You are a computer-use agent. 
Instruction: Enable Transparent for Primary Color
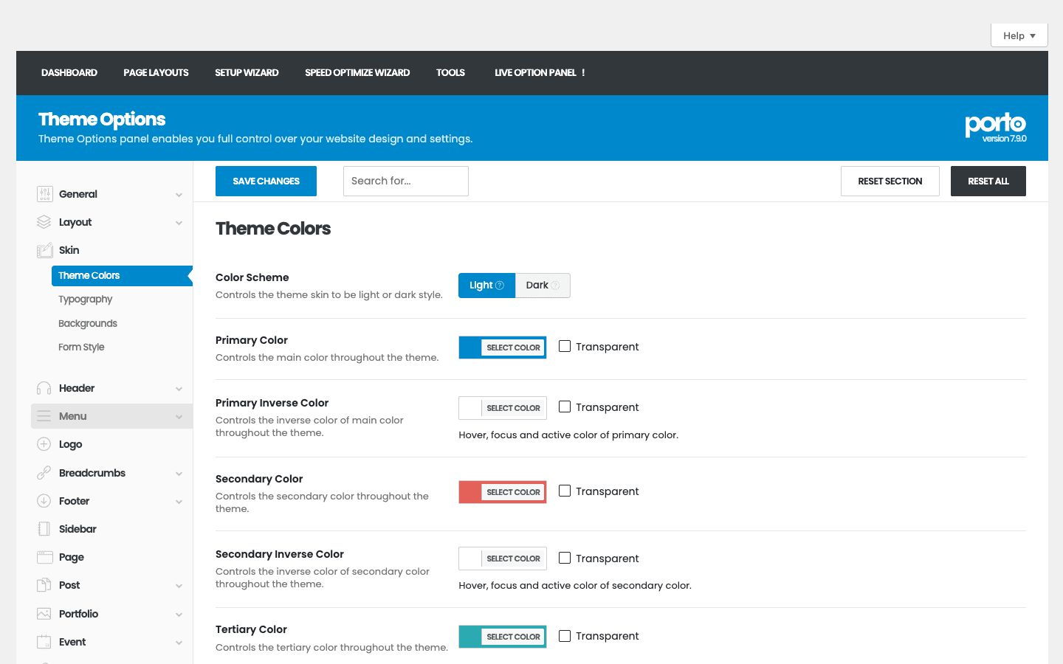click(565, 346)
